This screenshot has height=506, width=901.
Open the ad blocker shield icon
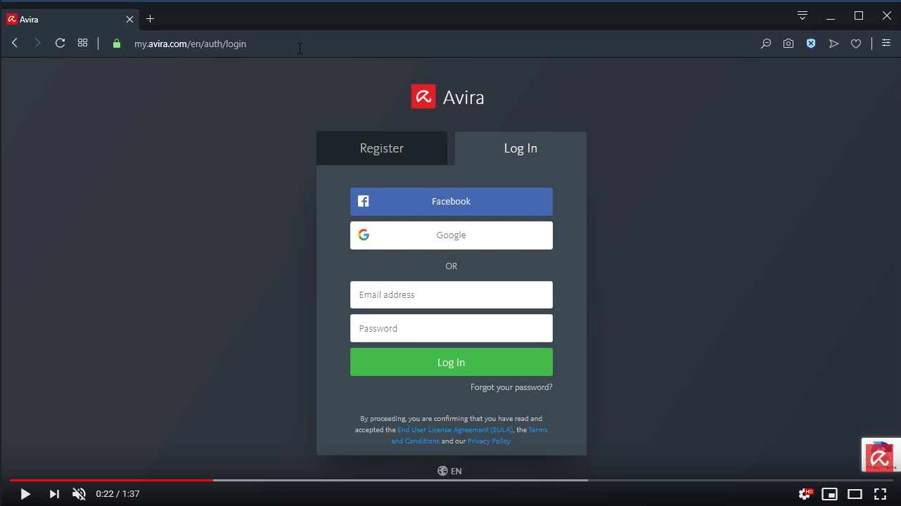pos(811,44)
